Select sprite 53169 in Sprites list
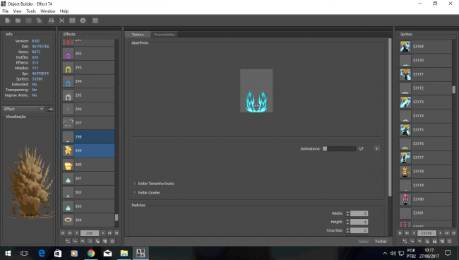This screenshot has height=260, width=459. 425,46
